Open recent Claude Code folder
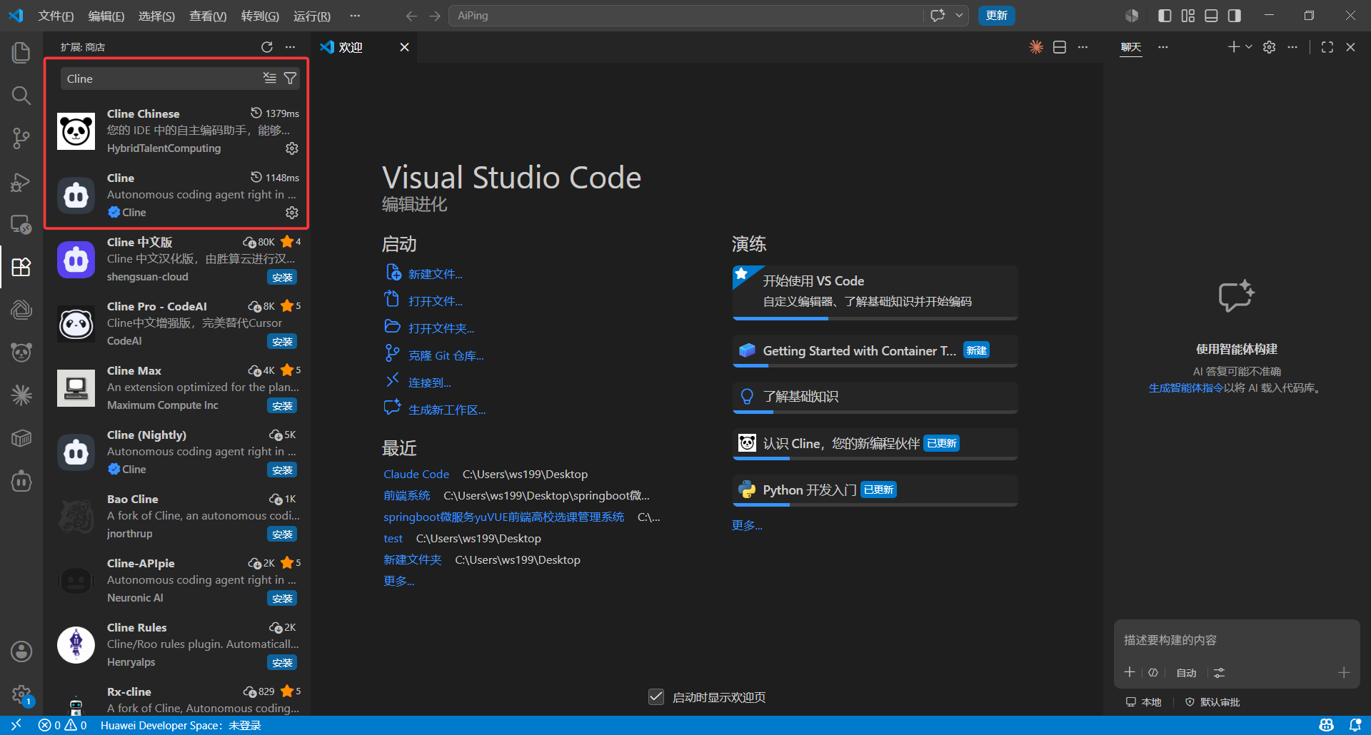1371x735 pixels. pyautogui.click(x=416, y=474)
